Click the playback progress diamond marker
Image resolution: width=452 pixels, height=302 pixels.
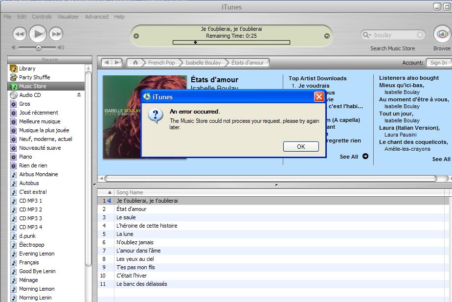pos(196,43)
